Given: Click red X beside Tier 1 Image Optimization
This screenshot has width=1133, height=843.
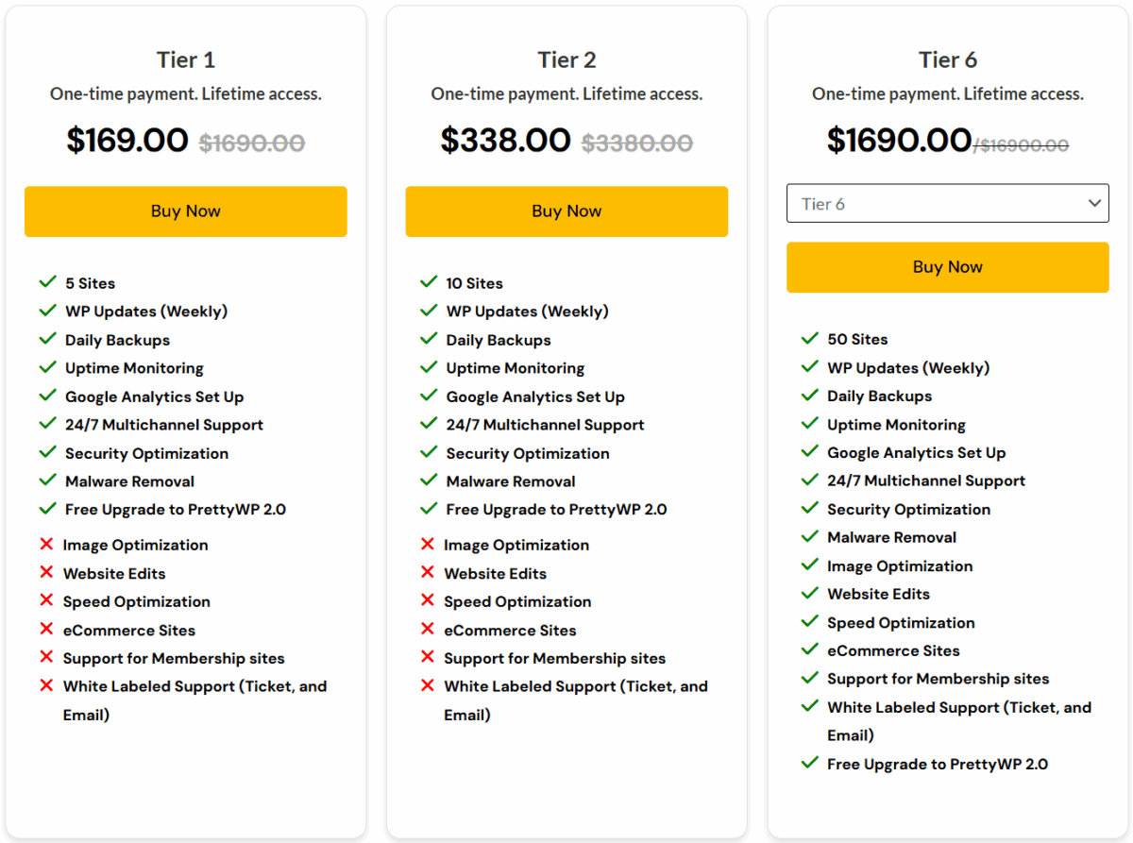Looking at the screenshot, I should tap(46, 545).
